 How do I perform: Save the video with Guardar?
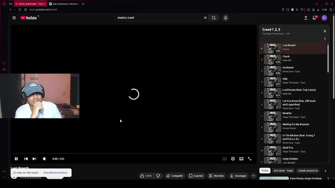(x=196, y=176)
